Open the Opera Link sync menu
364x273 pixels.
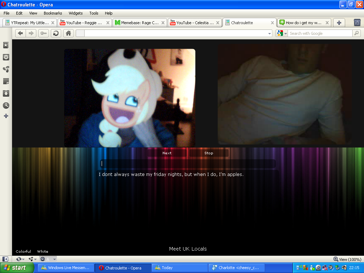click(x=20, y=259)
